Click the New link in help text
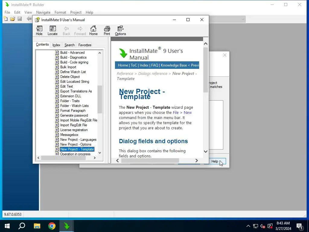Screen dimensions: 309x232 pos(188,113)
